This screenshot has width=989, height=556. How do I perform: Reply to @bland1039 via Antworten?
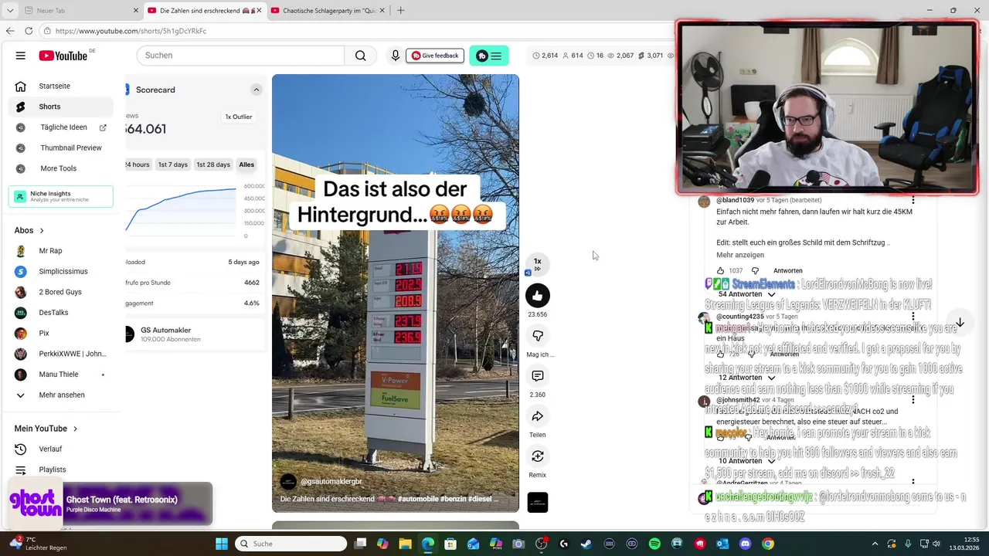pos(787,271)
